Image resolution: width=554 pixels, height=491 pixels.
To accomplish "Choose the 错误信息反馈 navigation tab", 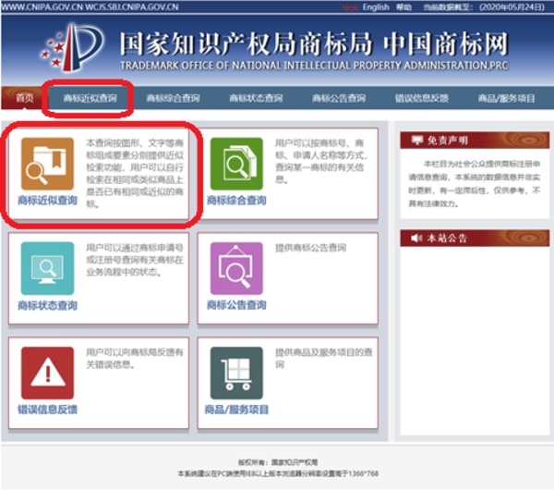I will pyautogui.click(x=422, y=98).
